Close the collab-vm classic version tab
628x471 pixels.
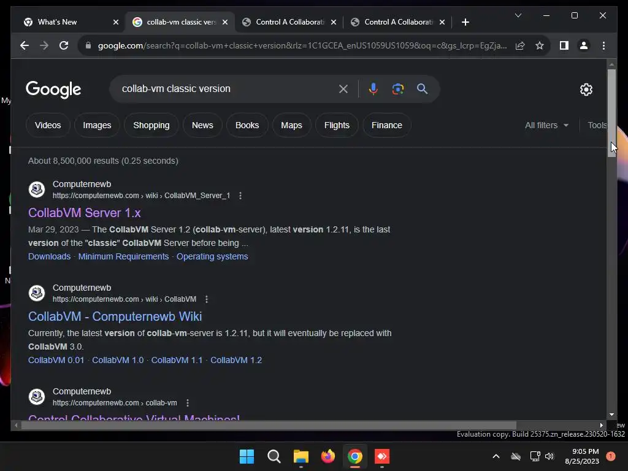pyautogui.click(x=225, y=22)
